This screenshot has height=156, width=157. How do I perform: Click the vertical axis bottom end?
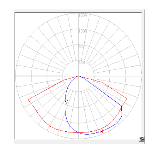pos(78,138)
